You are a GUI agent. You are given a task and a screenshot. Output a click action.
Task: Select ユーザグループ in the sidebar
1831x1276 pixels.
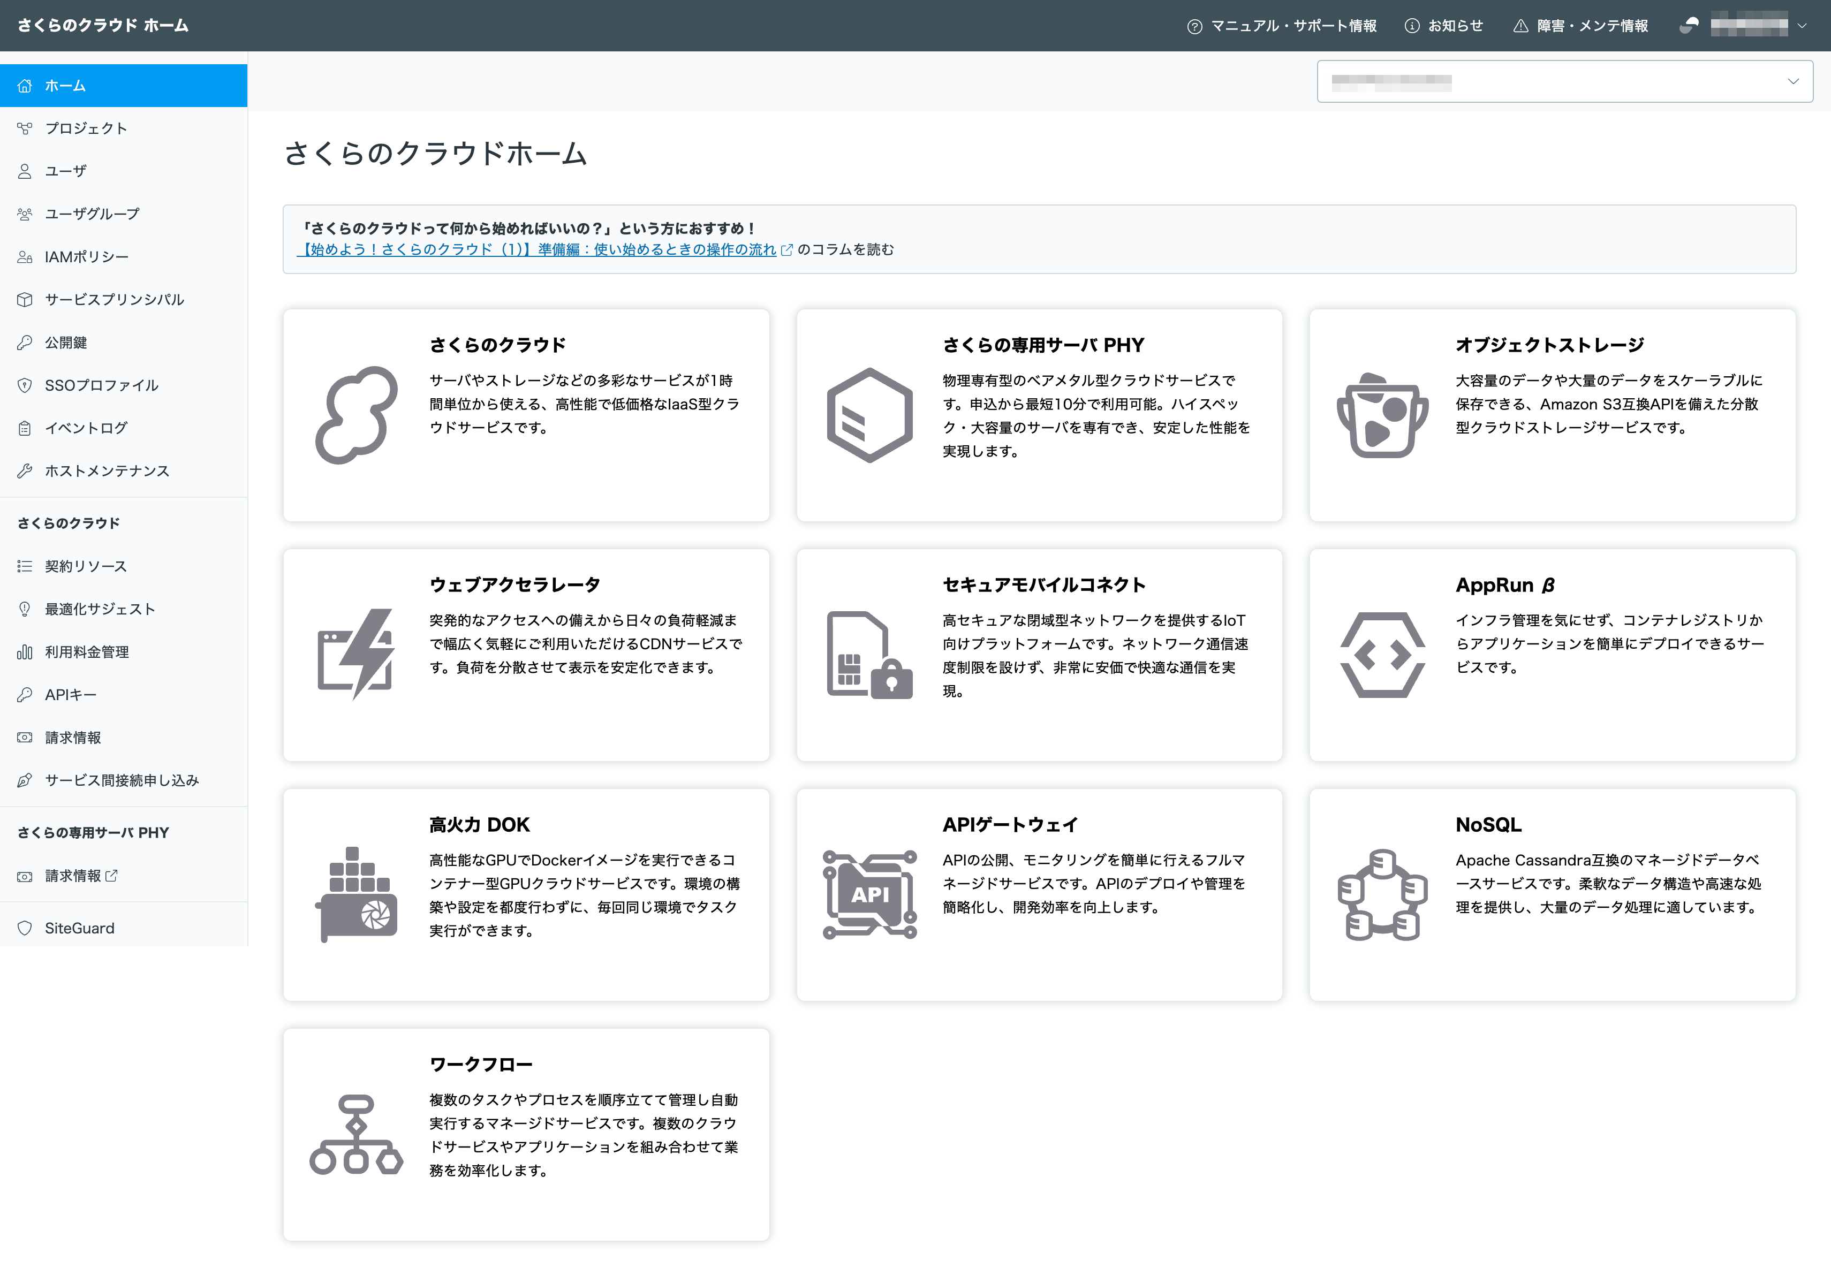tap(124, 214)
